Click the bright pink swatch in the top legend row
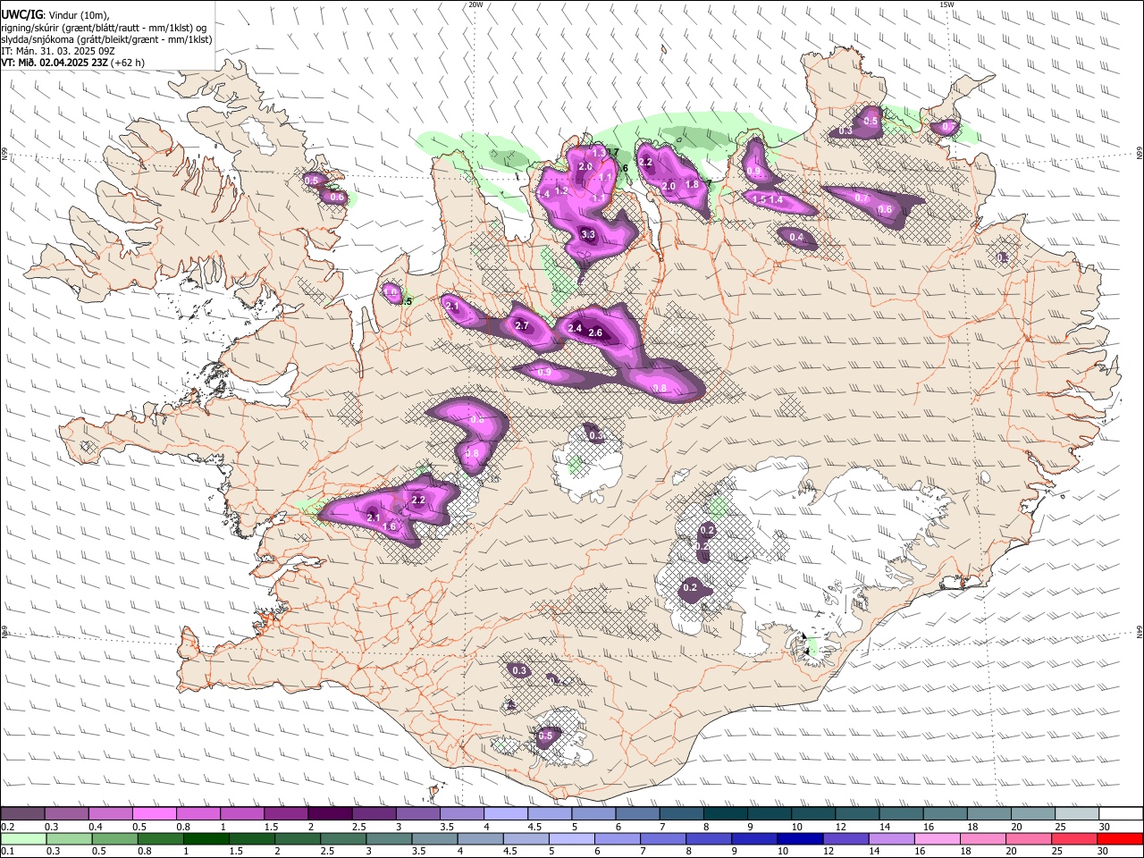 pos(156,814)
